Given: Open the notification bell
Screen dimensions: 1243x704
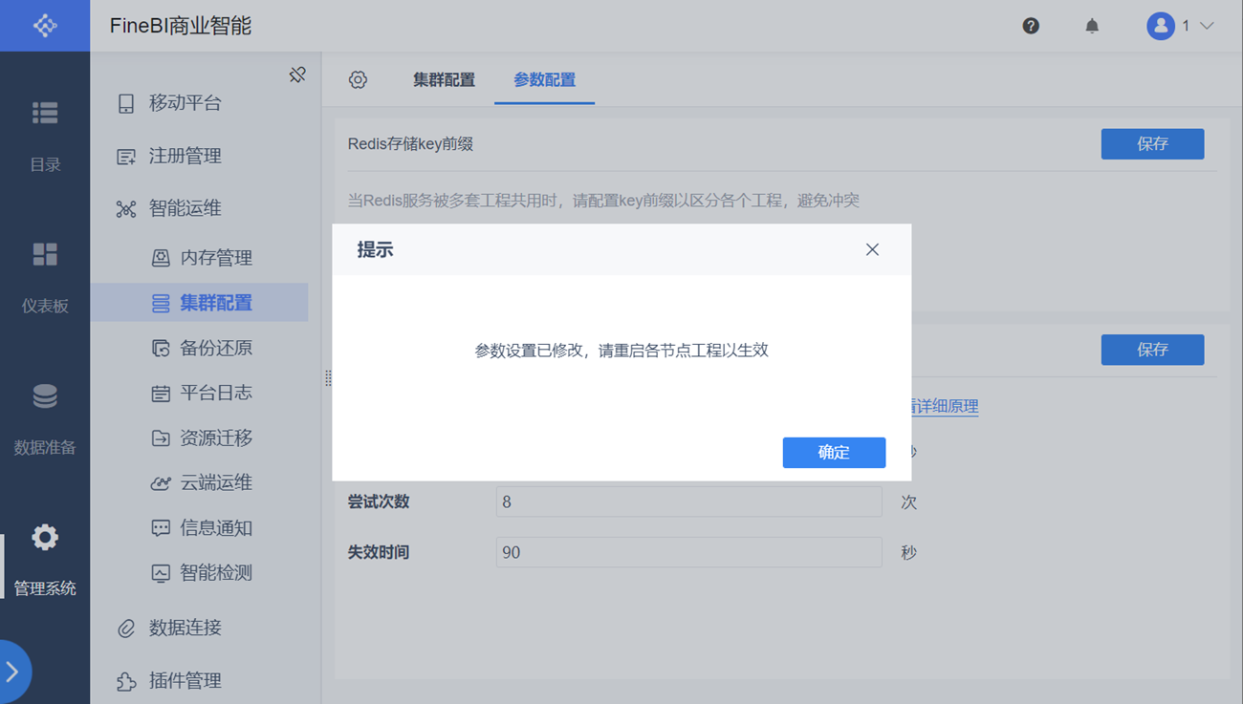Looking at the screenshot, I should (x=1092, y=26).
